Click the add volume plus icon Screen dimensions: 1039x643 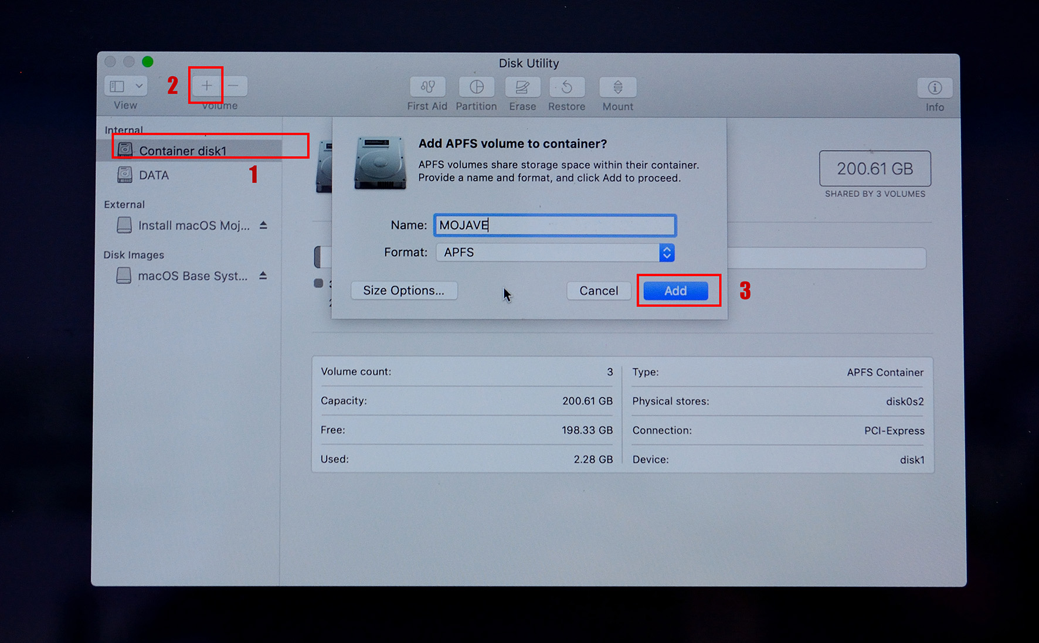click(206, 86)
